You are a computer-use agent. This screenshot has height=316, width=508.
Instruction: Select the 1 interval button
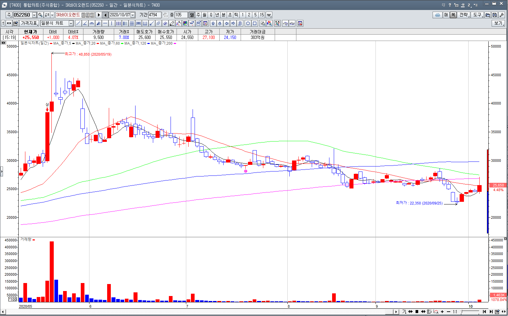click(243, 15)
